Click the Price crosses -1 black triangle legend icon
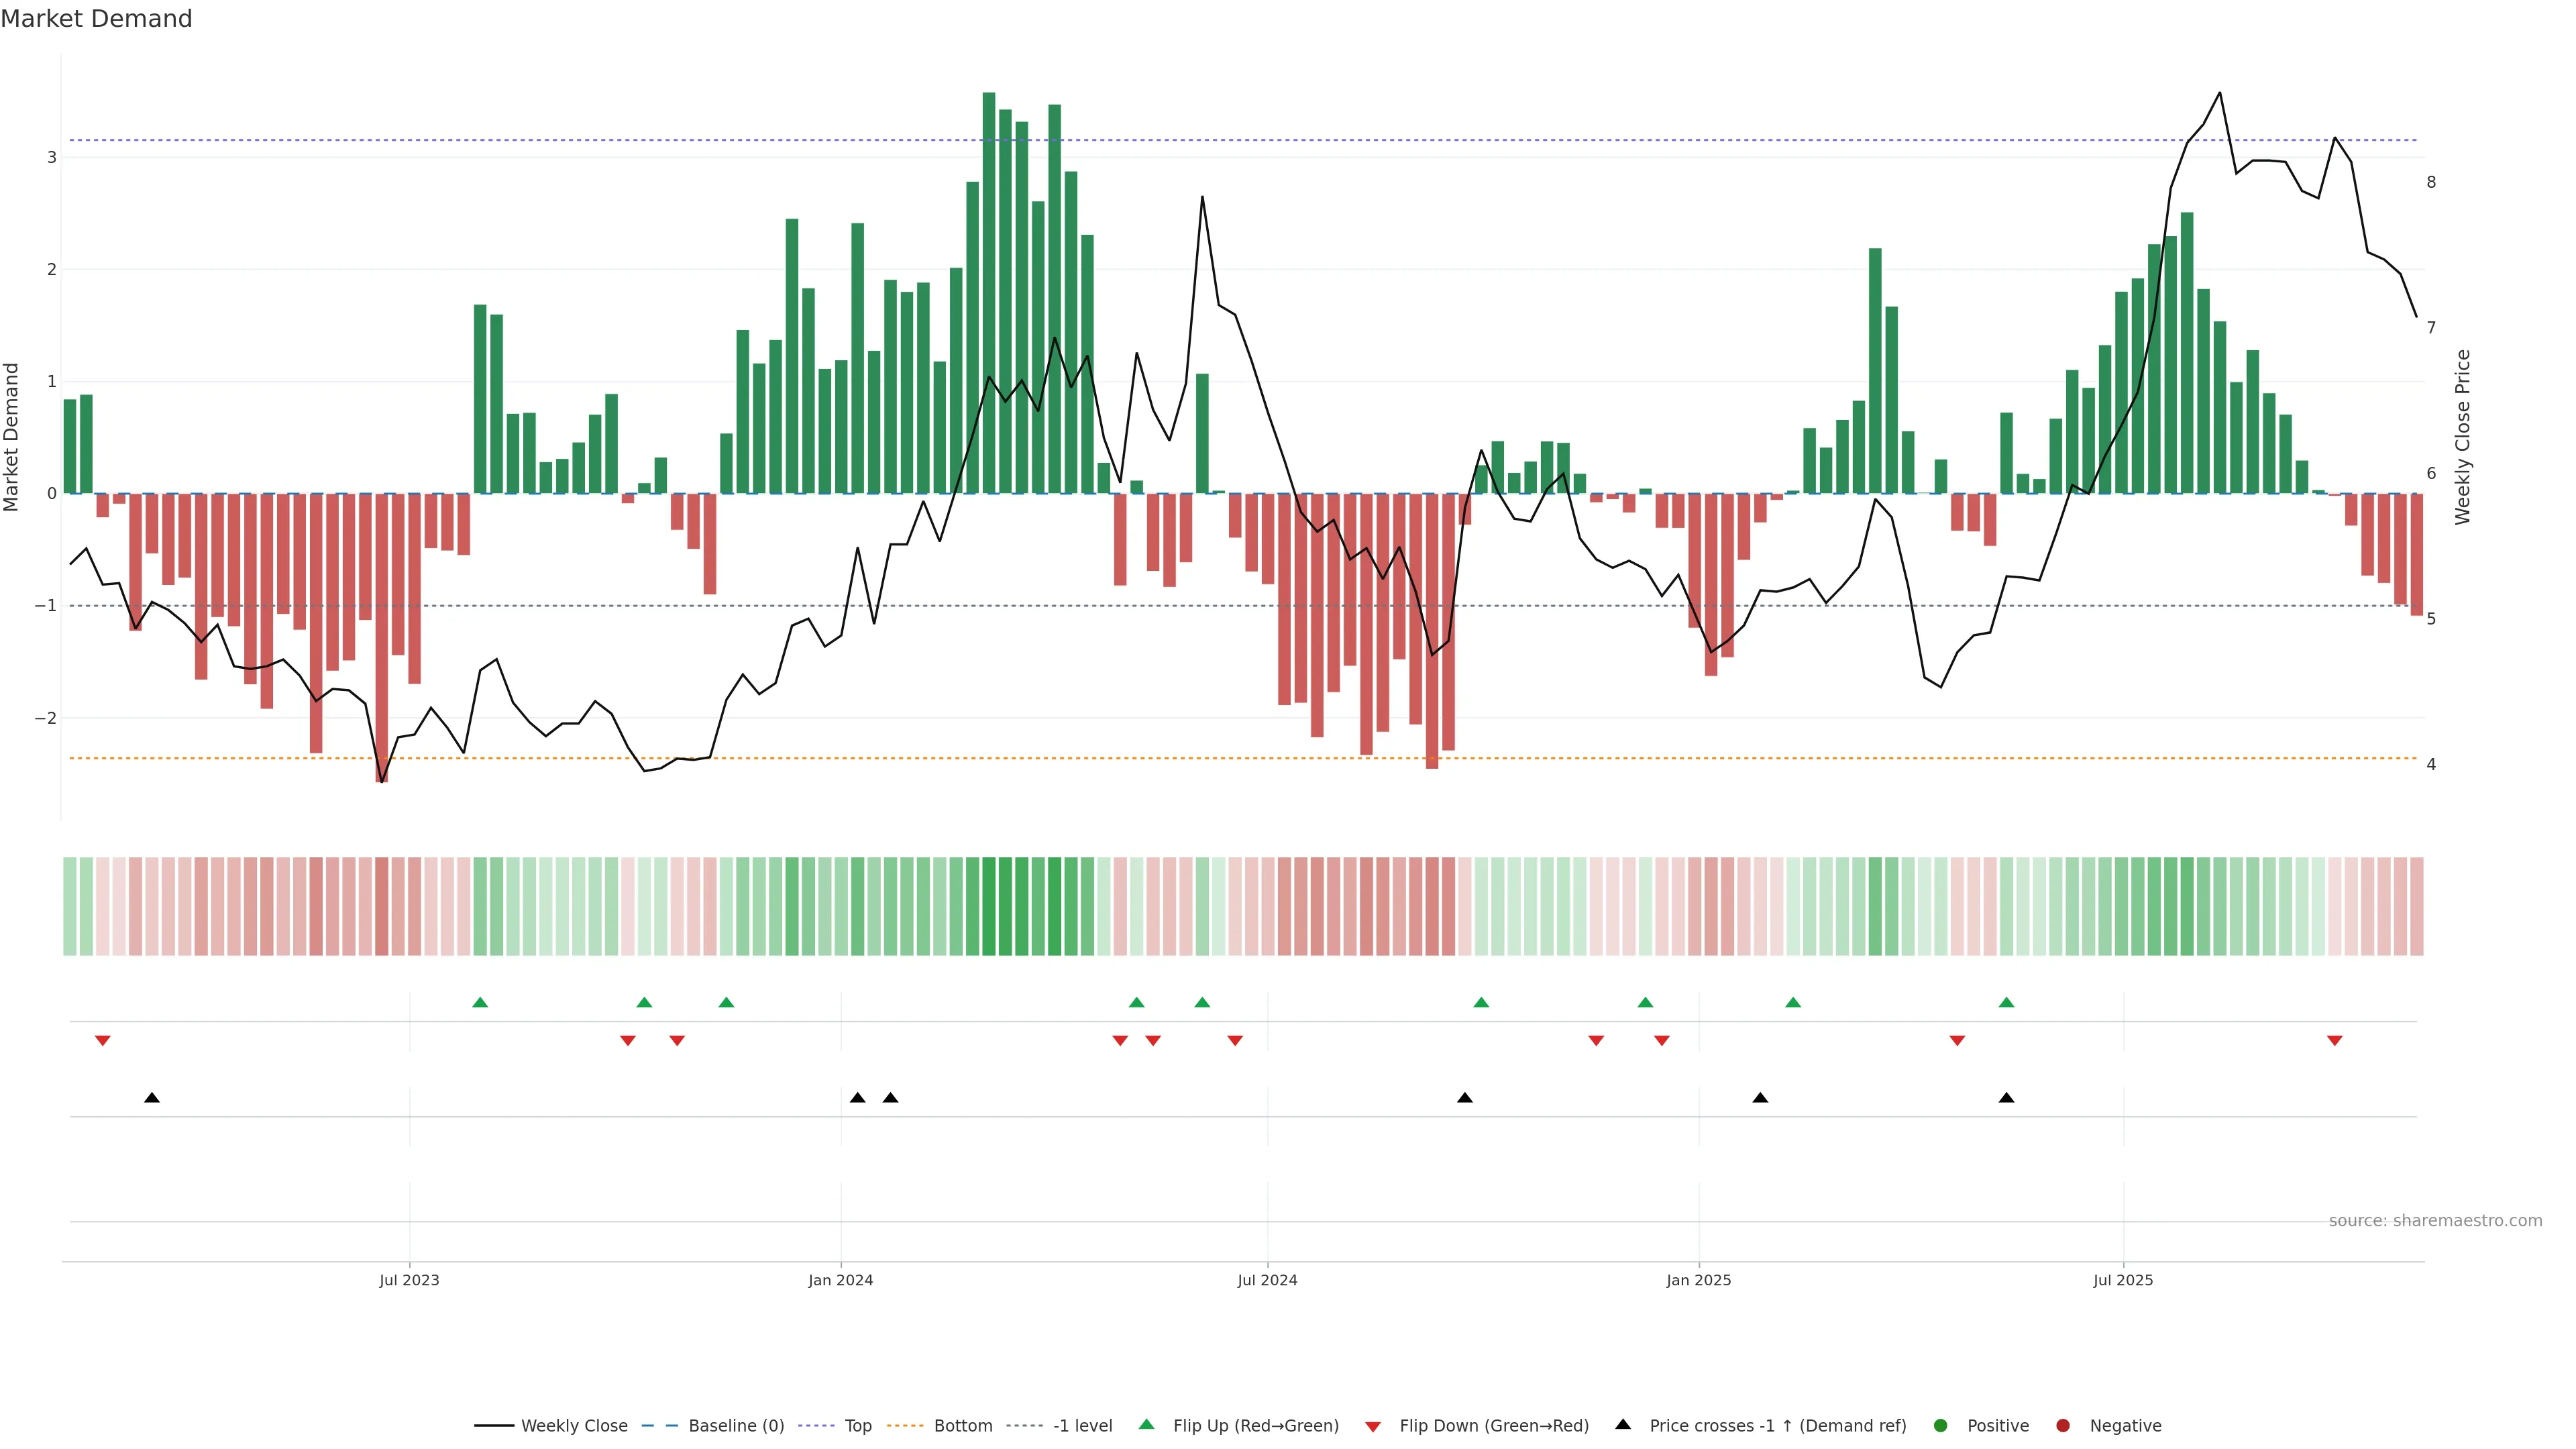Viewport: 2576px width, 1449px height. click(1623, 1425)
